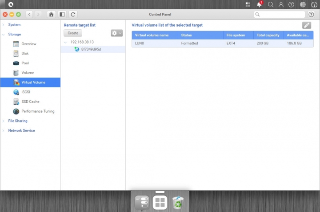This screenshot has height=212, width=320.
Task: Collapse the Storage category
Action: (3, 35)
